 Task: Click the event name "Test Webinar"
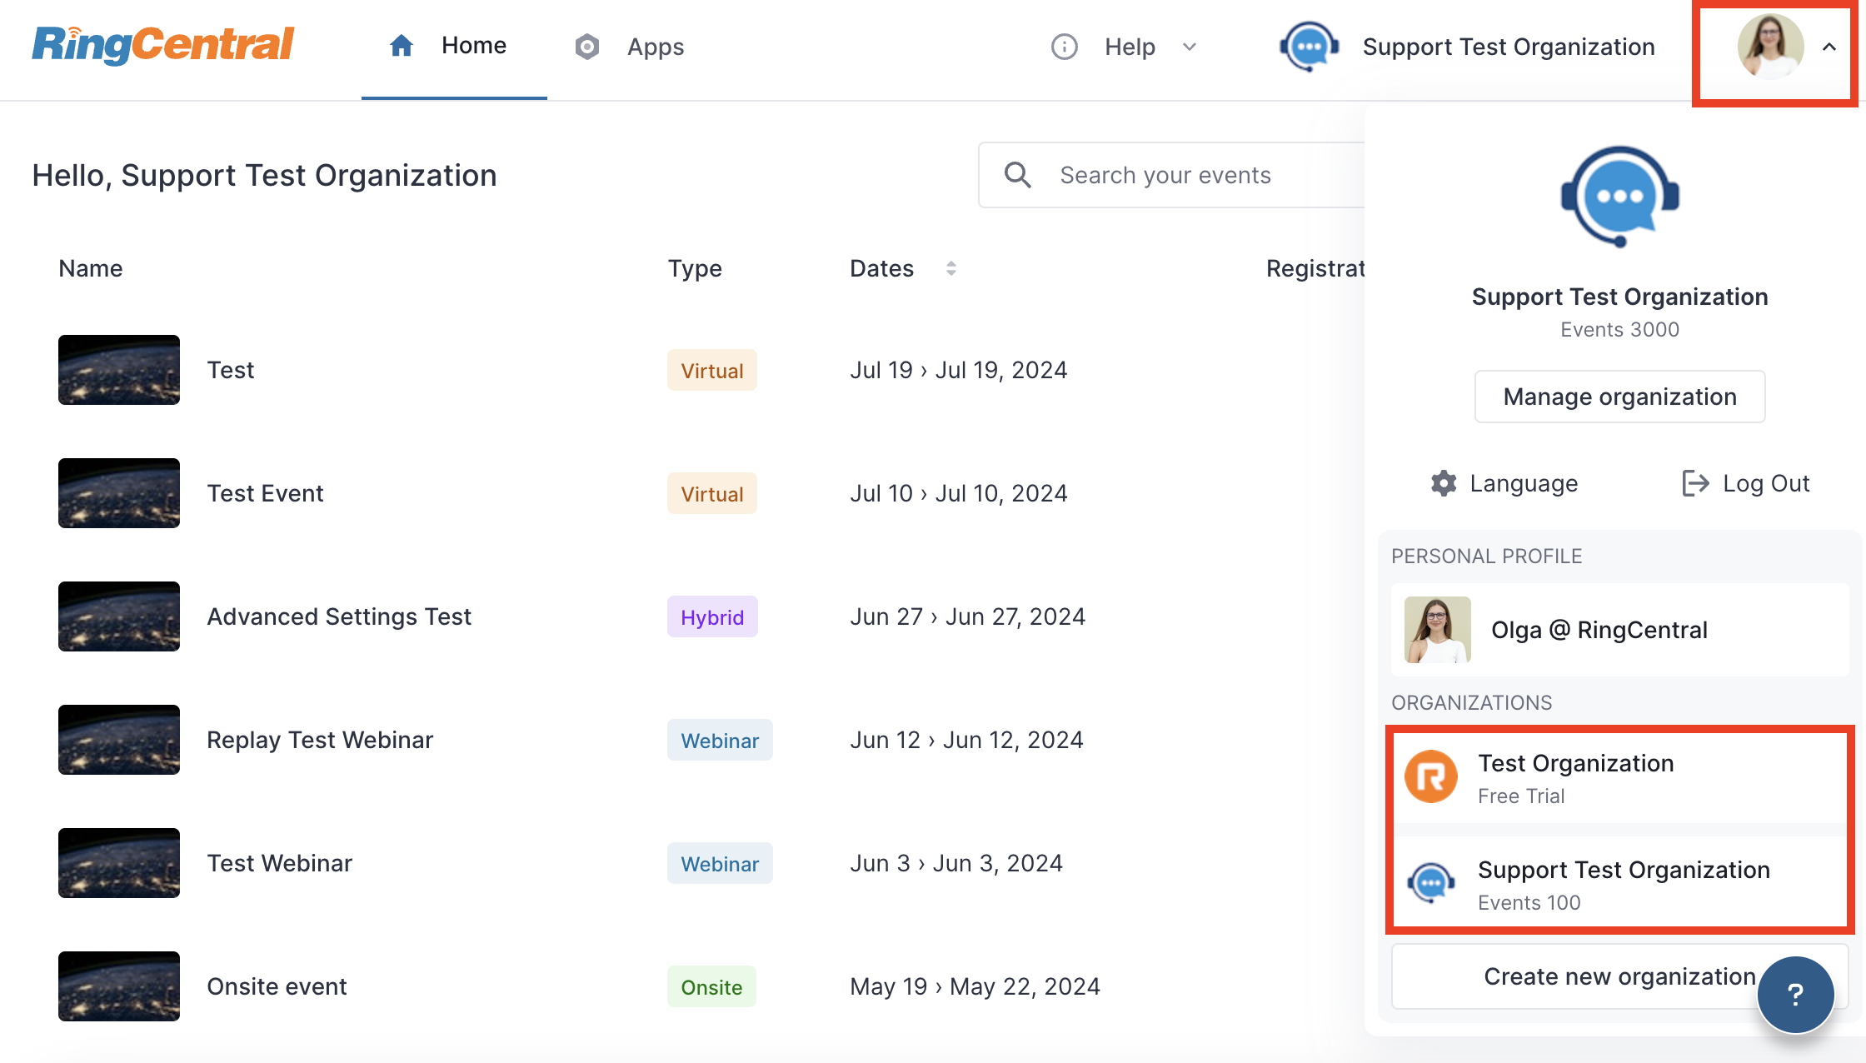280,863
